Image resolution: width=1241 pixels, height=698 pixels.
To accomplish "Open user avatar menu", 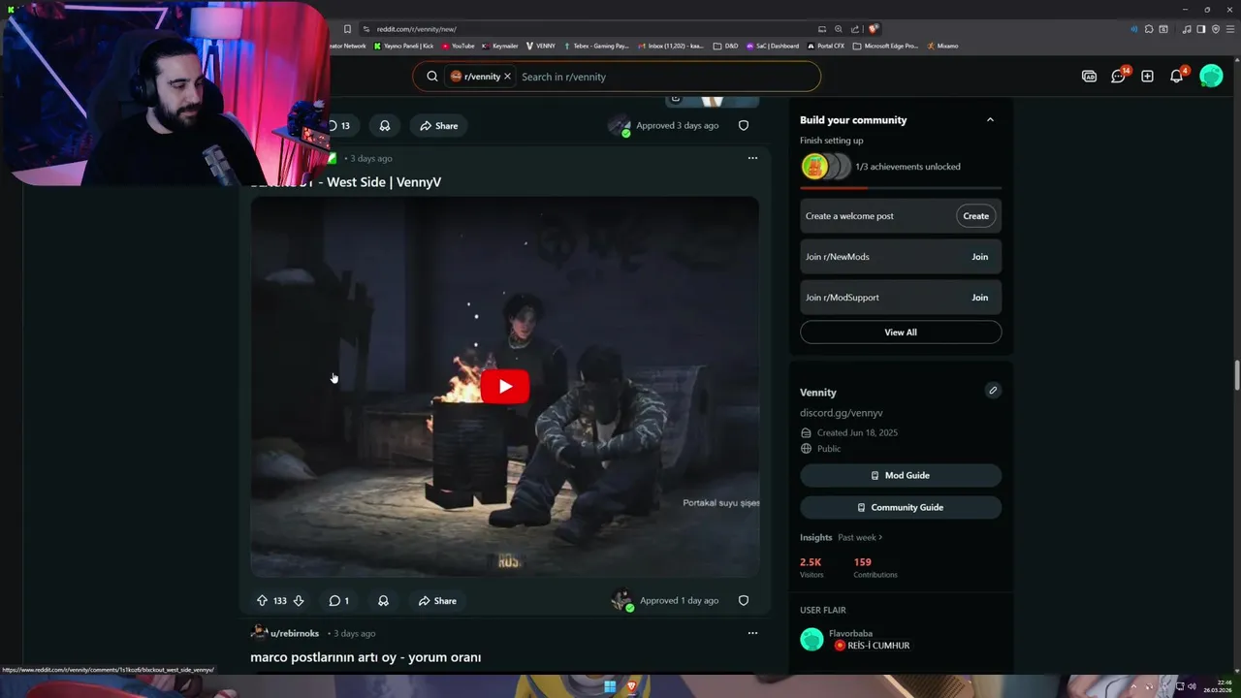I will click(1211, 76).
